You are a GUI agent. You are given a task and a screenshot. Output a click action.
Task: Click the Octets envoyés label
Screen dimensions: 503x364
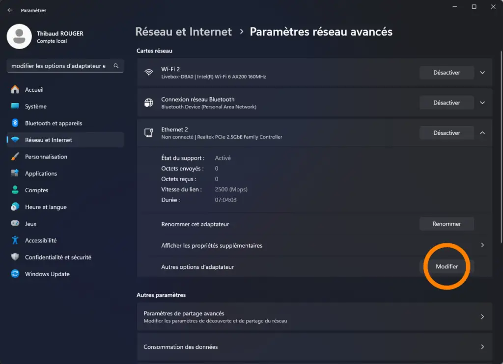(182, 169)
